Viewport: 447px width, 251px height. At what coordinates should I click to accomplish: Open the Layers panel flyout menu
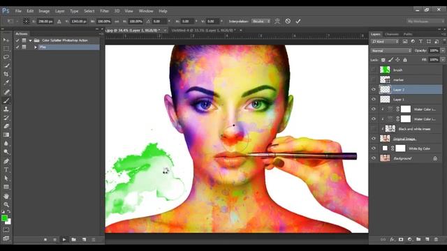[444, 34]
